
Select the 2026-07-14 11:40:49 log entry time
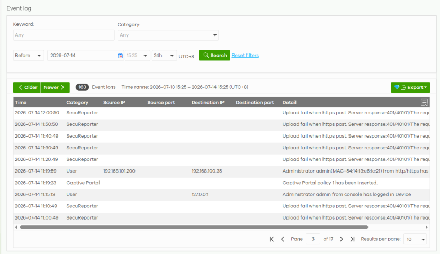point(37,136)
